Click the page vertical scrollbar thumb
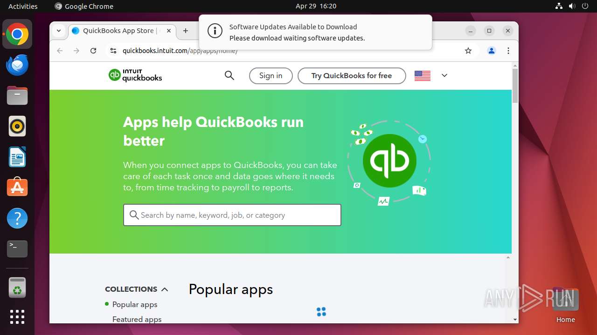The width and height of the screenshot is (597, 335). pyautogui.click(x=515, y=86)
